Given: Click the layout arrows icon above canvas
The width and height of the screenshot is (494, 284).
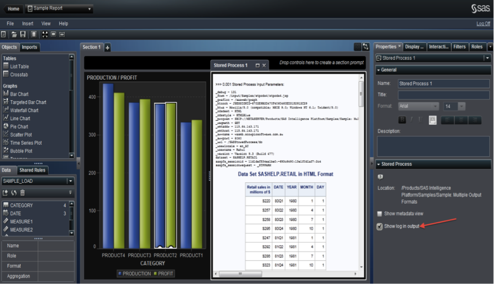Looking at the screenshot, I should click(x=366, y=47).
